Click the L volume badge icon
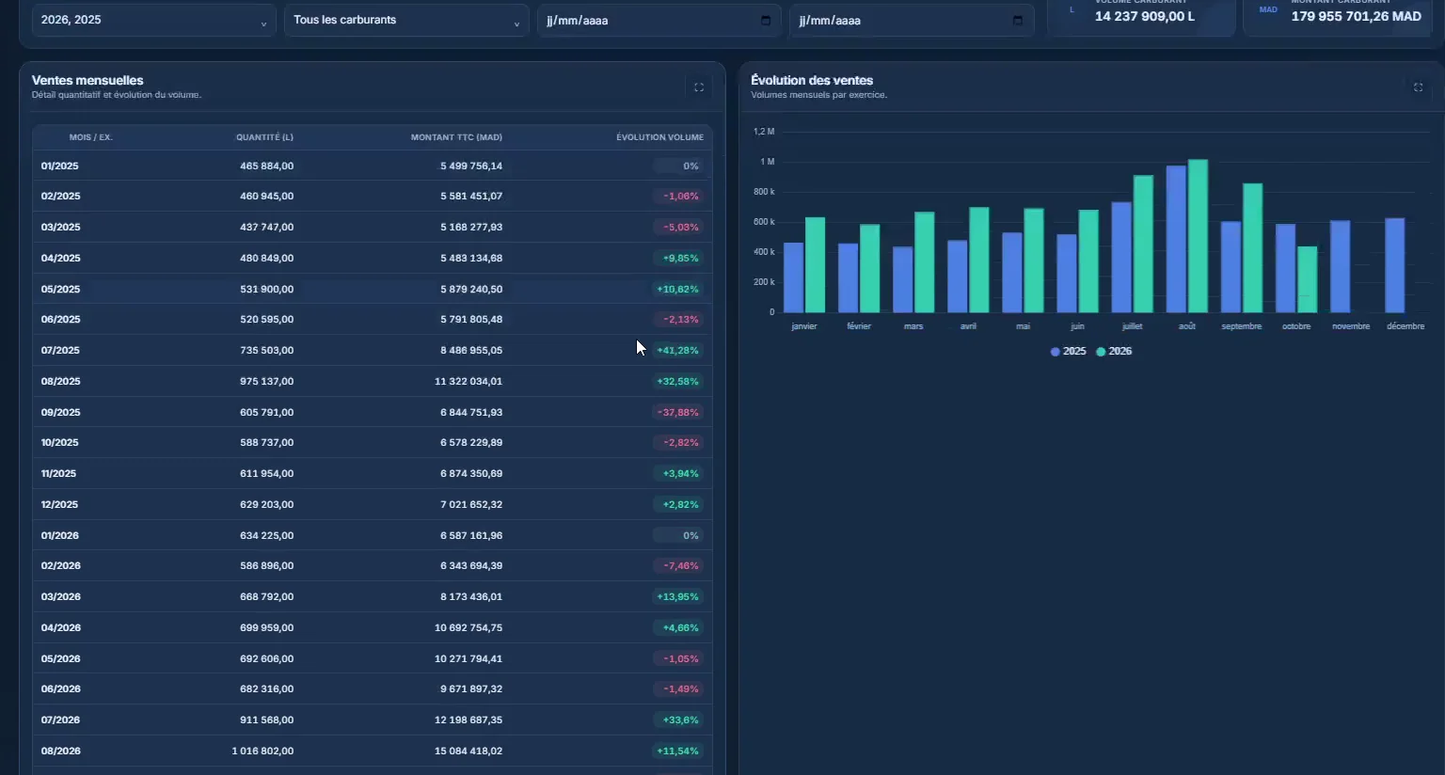1445x775 pixels. click(1072, 10)
